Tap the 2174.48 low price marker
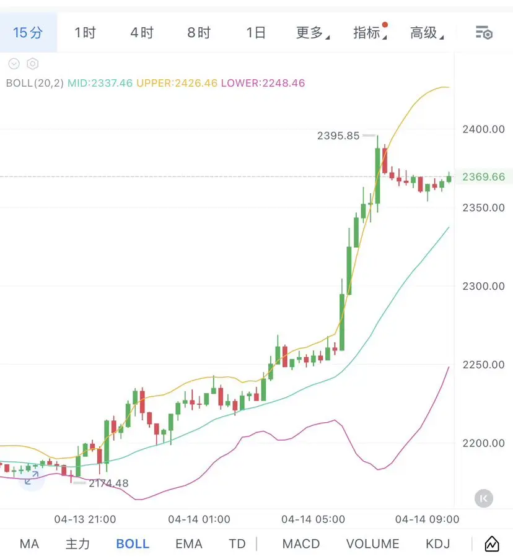 tap(108, 483)
